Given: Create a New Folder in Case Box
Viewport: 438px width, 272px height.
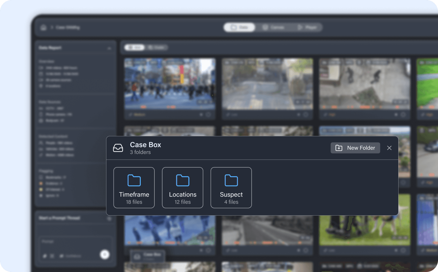Looking at the screenshot, I should tap(355, 148).
